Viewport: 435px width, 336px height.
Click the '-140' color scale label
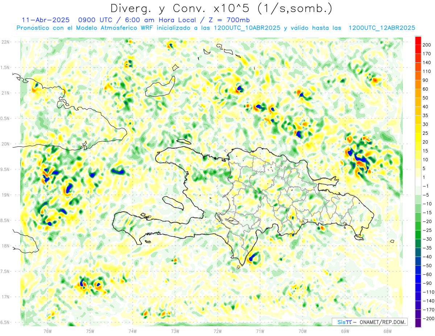tap(428, 301)
